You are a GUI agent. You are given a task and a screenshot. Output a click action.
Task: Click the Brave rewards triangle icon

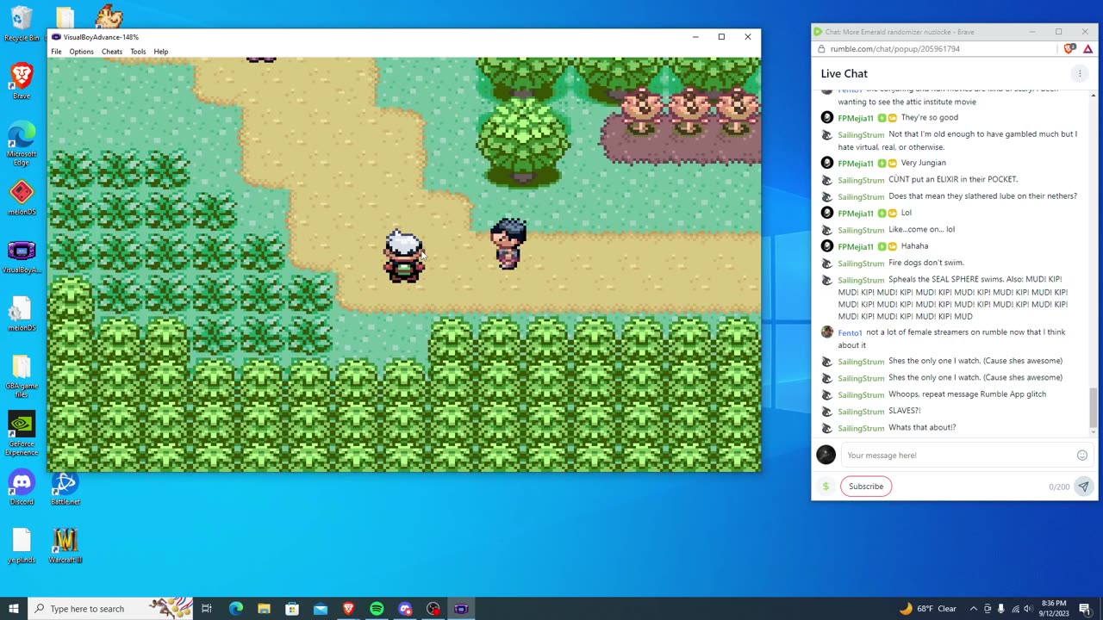point(1087,49)
